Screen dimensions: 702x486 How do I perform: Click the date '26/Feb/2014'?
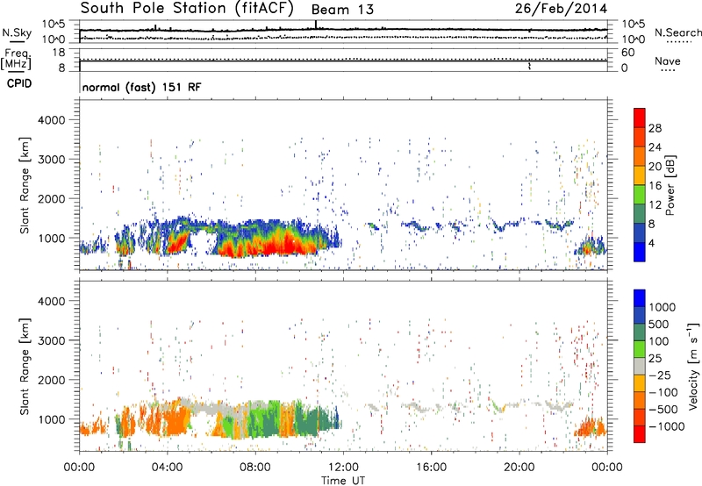pyautogui.click(x=561, y=9)
